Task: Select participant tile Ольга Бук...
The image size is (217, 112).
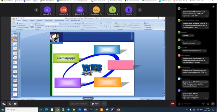Action: (x=96, y=10)
